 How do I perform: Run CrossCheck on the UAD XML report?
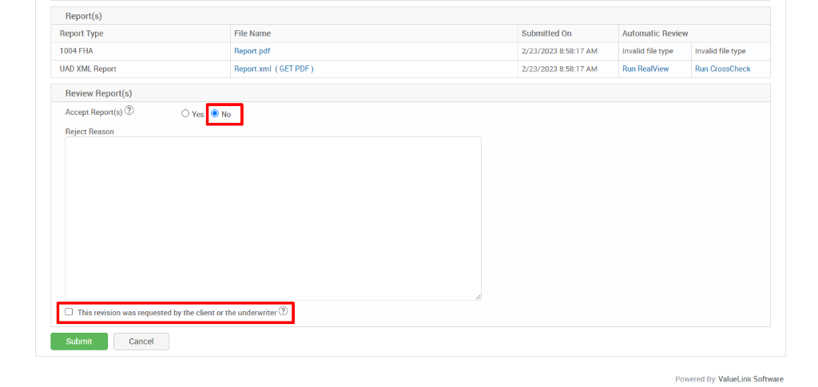722,69
